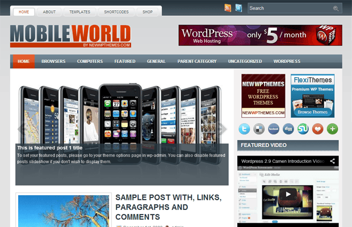352x227 pixels.
Task: Advance to next featured slide
Action: click(223, 129)
